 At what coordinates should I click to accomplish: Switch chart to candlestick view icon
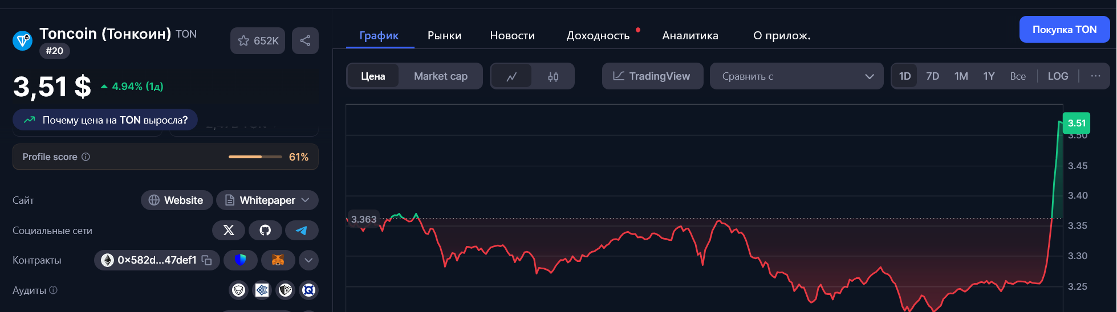click(553, 76)
